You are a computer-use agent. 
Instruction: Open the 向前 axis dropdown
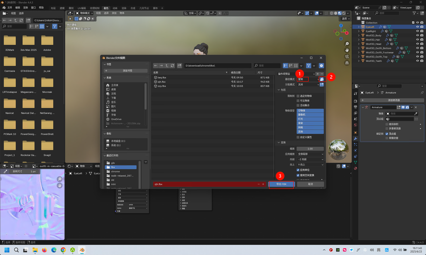tap(310, 159)
